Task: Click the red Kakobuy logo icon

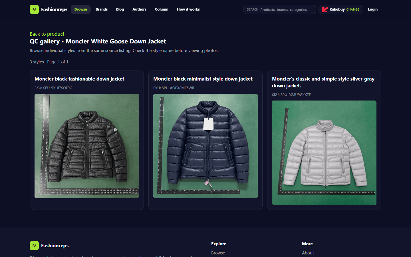Action: [325, 9]
